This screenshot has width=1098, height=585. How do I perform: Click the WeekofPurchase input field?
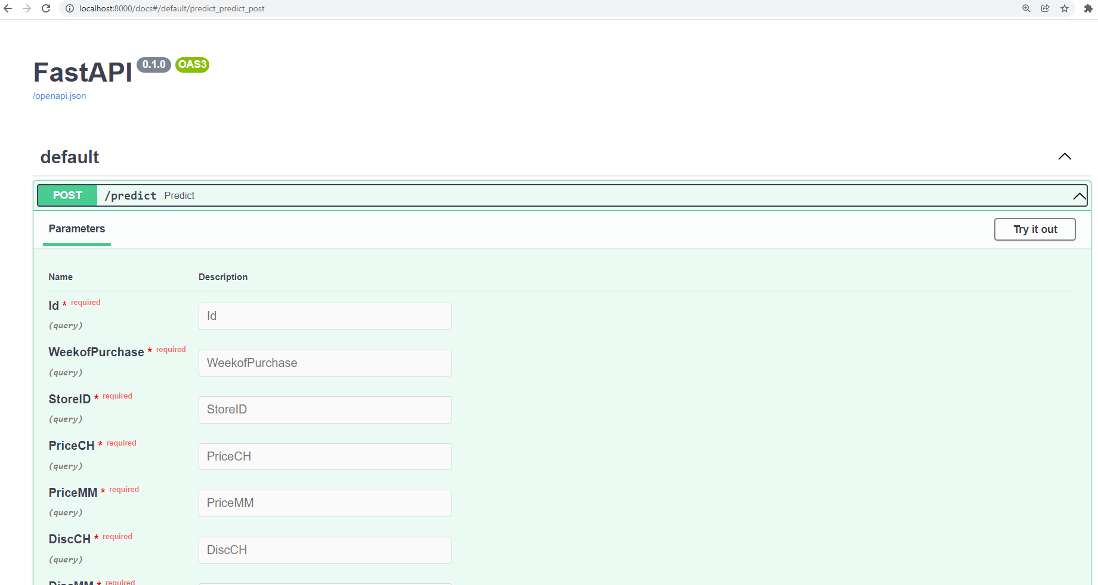pyautogui.click(x=325, y=363)
